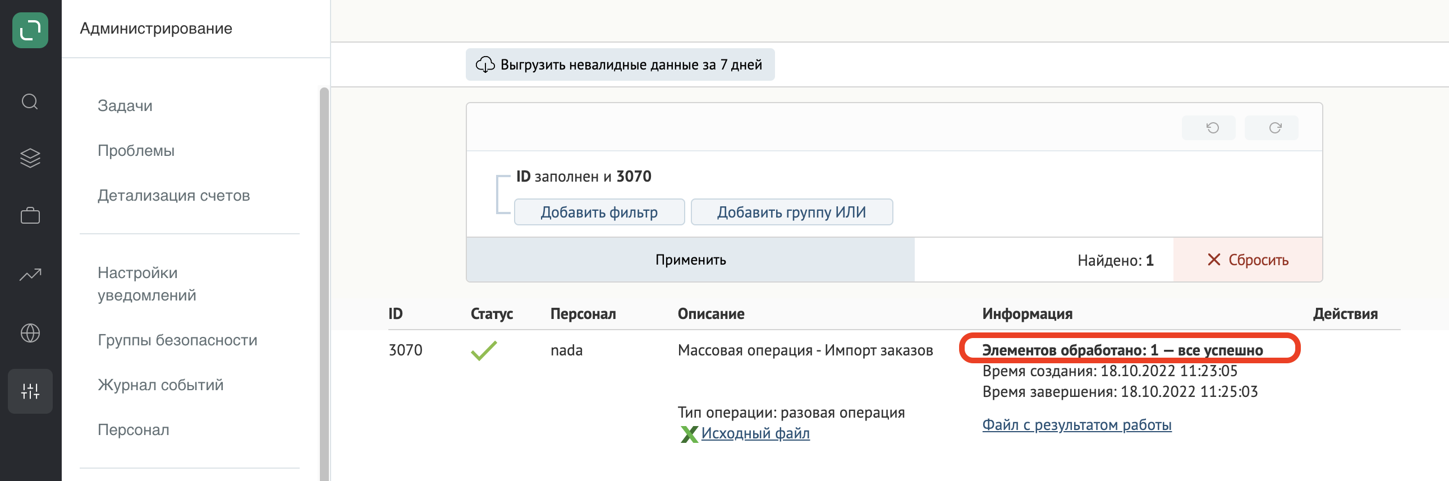
Task: Open Проблемы menu item
Action: click(x=136, y=151)
